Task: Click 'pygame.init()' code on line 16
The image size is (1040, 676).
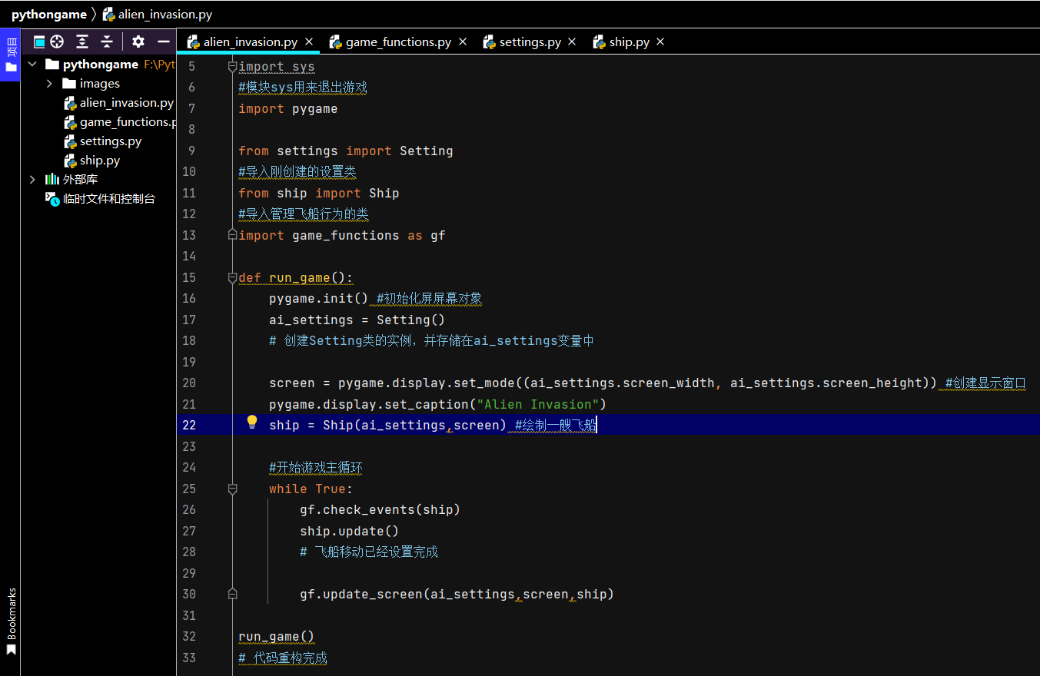Action: 319,298
